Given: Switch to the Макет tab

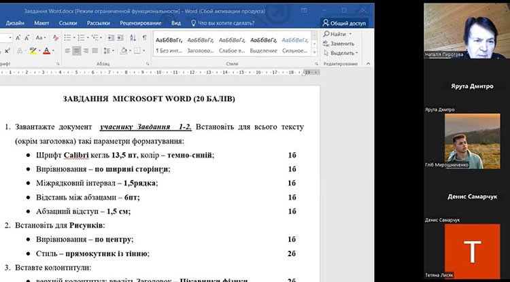Looking at the screenshot, I should (x=41, y=22).
